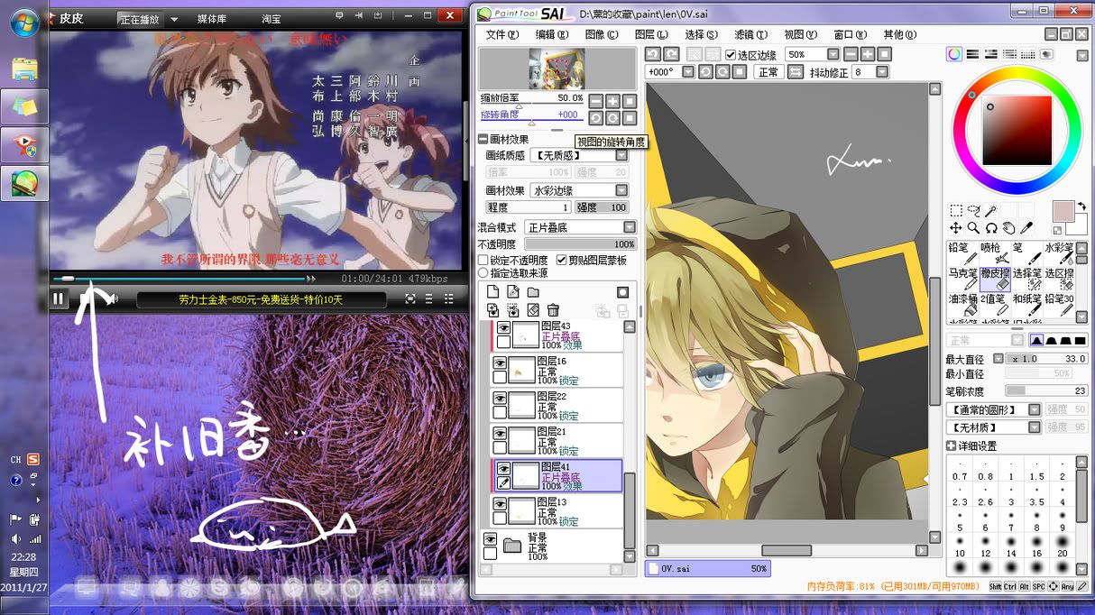
Task: Select the eyedropper color picker tool
Action: coord(1026,228)
